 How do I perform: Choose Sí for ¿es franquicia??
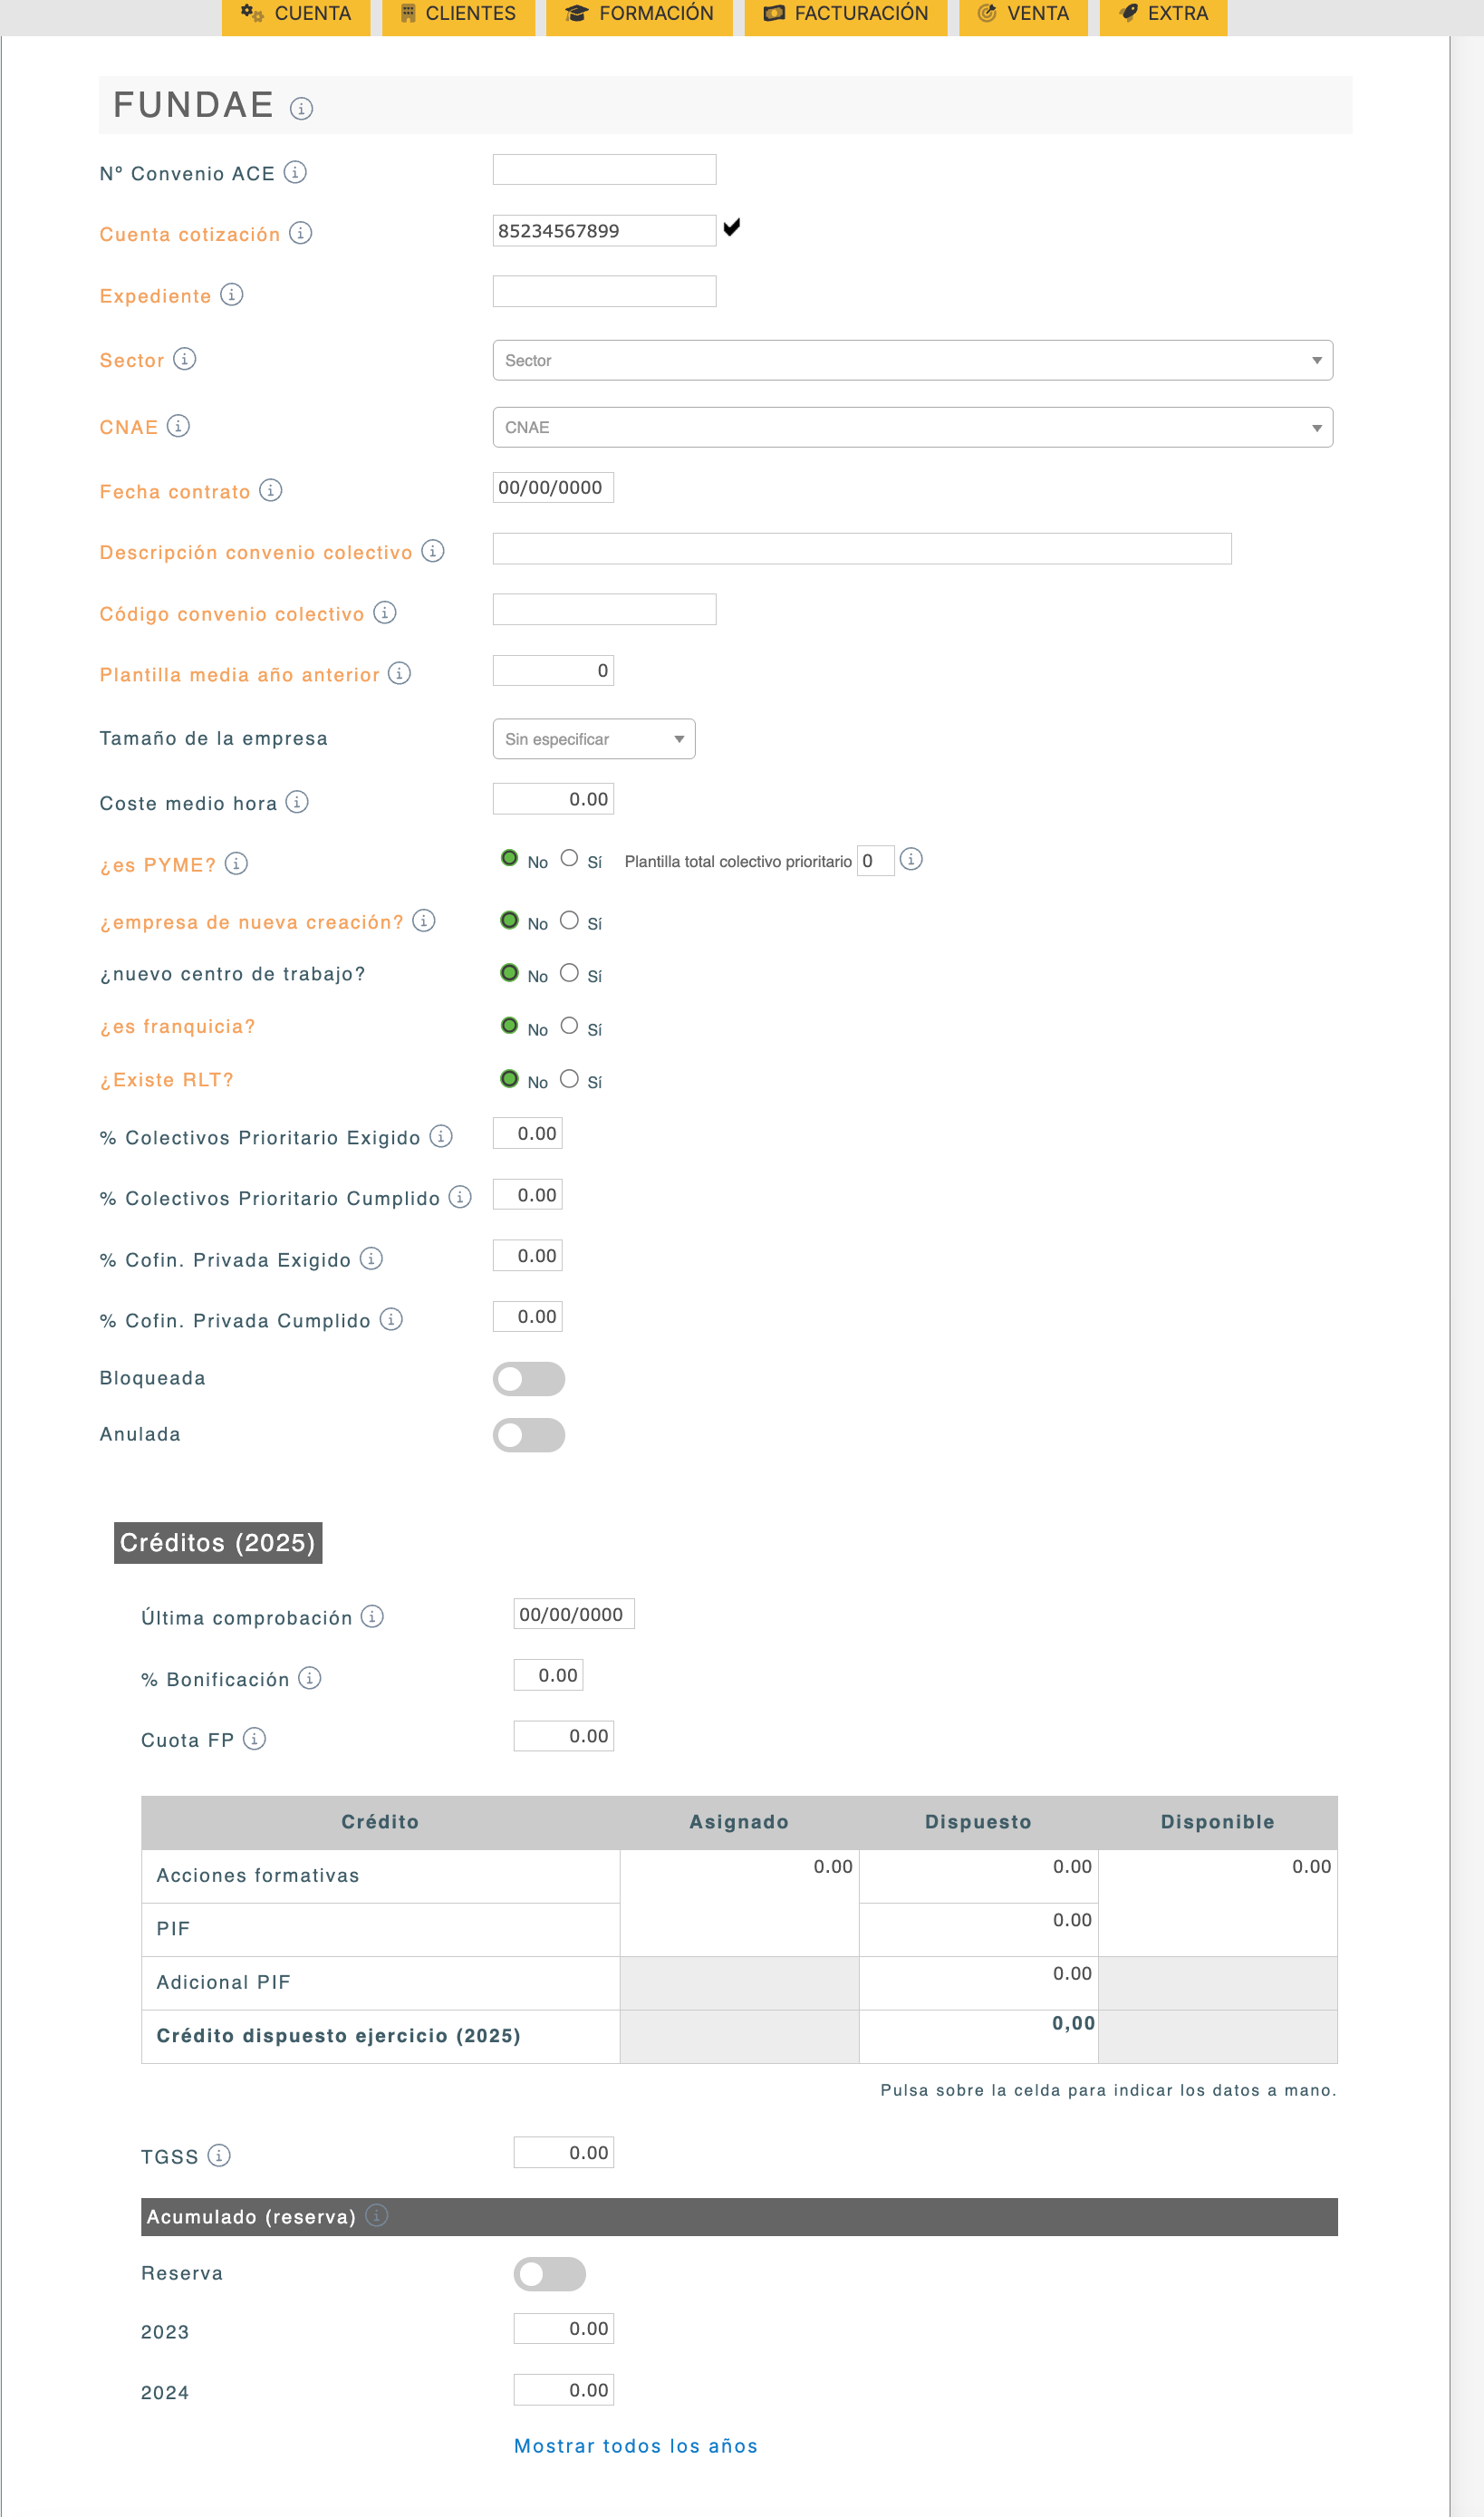tap(569, 1025)
